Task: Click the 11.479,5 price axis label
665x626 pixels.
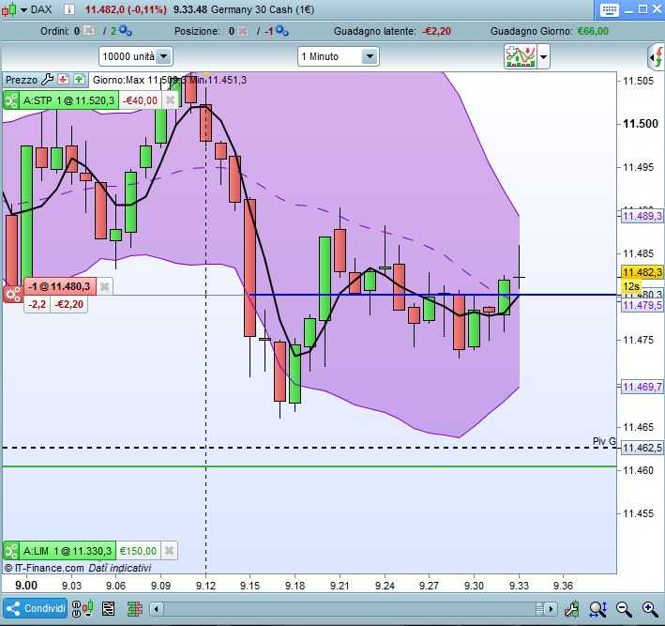Action: click(642, 305)
